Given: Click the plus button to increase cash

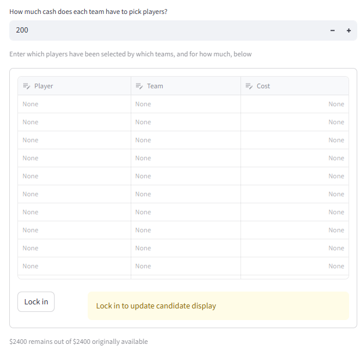Looking at the screenshot, I should [x=349, y=31].
